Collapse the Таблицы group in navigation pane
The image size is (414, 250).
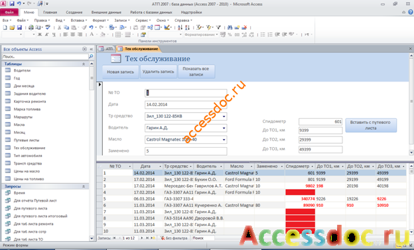point(84,64)
